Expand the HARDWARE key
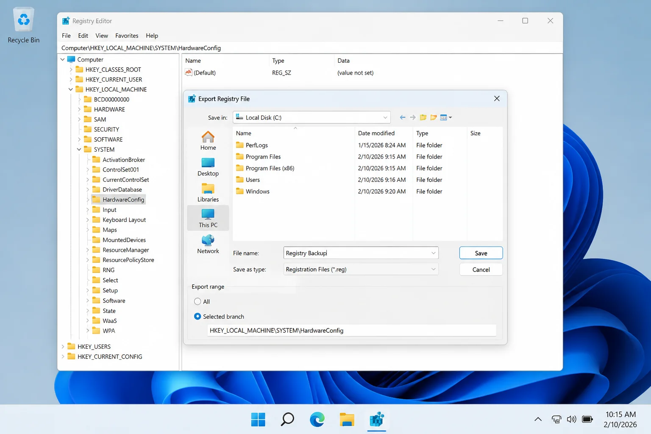The width and height of the screenshot is (651, 434). pyautogui.click(x=79, y=109)
